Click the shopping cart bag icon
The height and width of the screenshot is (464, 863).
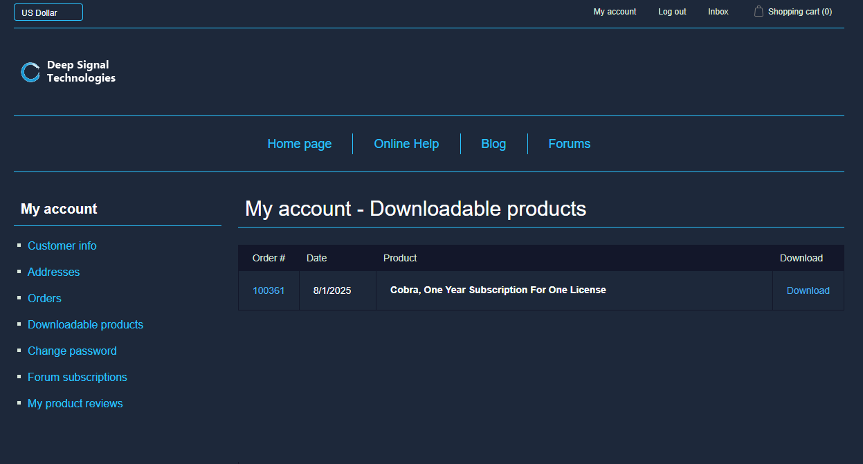click(758, 12)
